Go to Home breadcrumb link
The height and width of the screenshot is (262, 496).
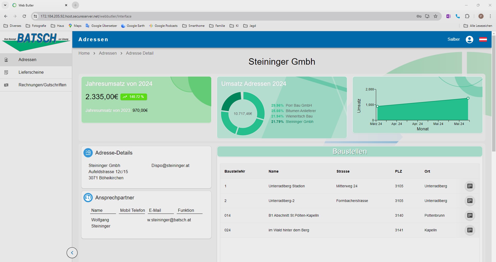click(84, 53)
